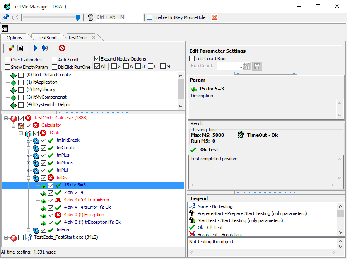Open the TestSend tab
The image size is (347, 259).
(47, 38)
